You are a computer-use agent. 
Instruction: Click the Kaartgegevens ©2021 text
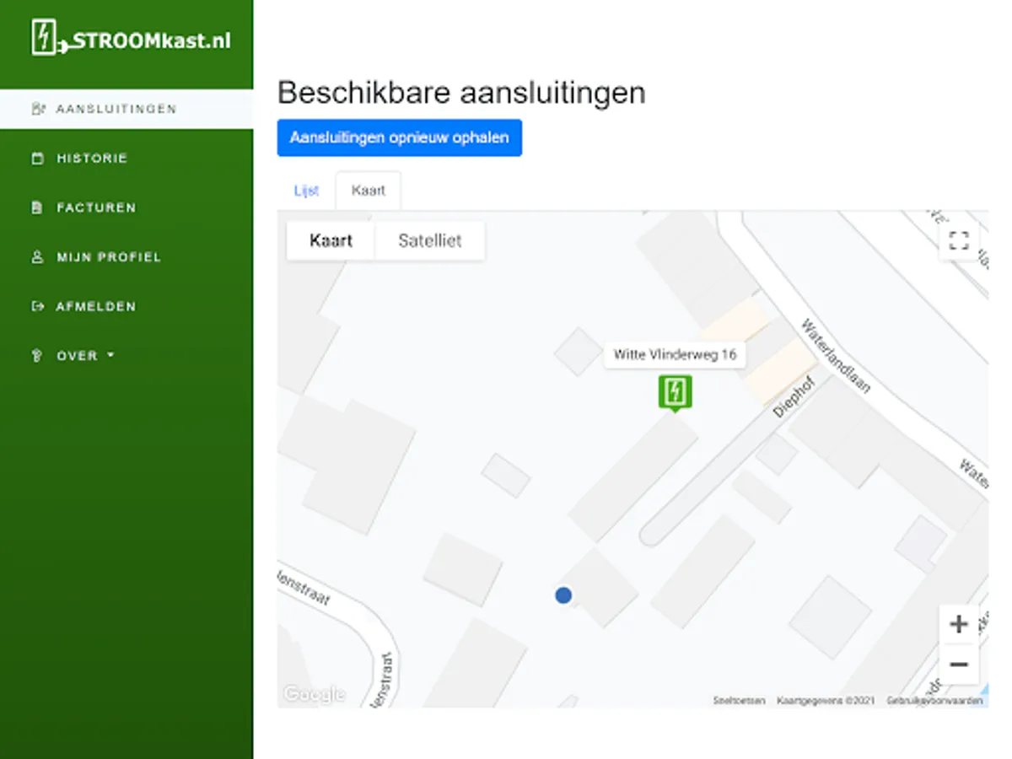826,700
